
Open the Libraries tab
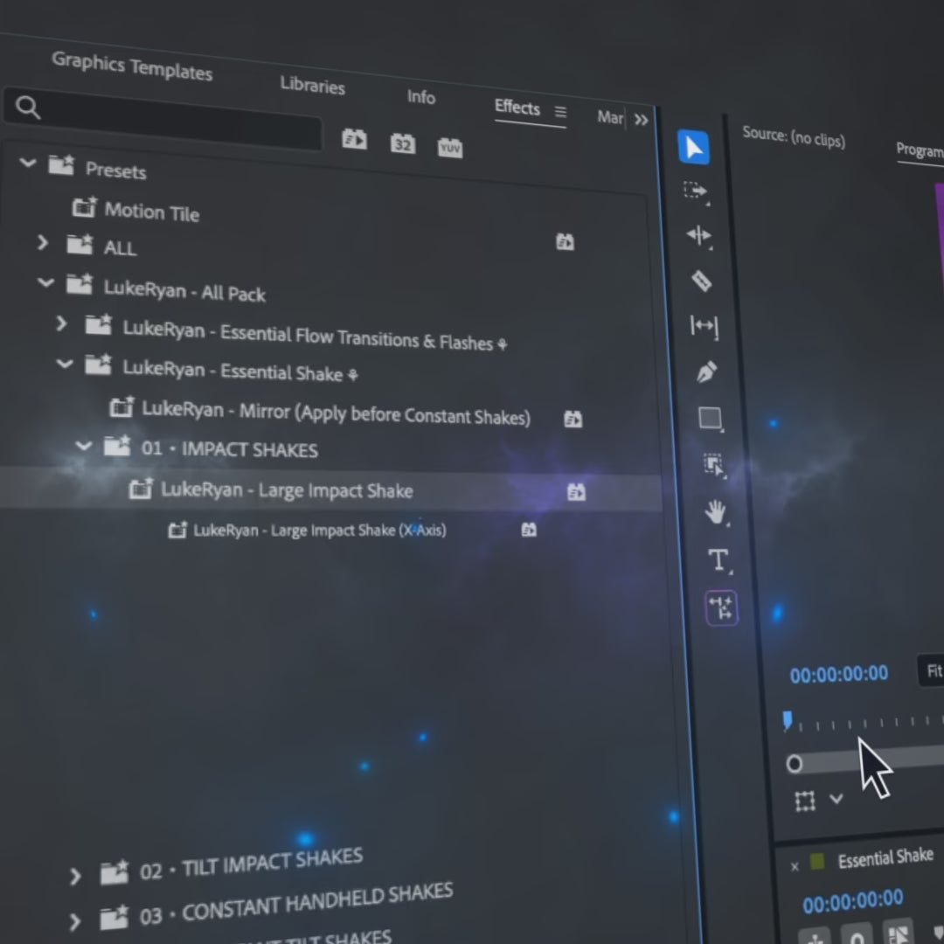312,86
